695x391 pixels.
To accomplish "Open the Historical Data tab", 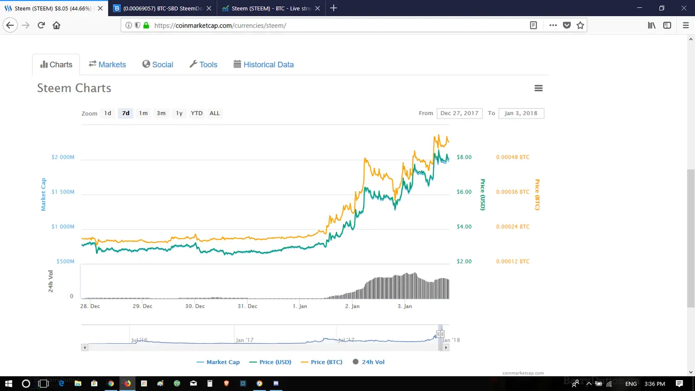I will point(263,64).
